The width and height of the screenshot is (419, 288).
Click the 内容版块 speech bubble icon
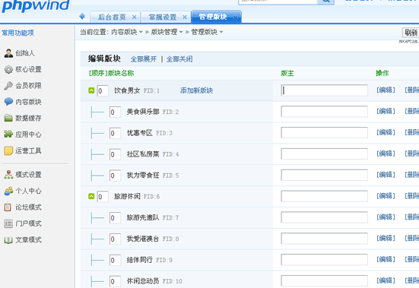(8, 102)
